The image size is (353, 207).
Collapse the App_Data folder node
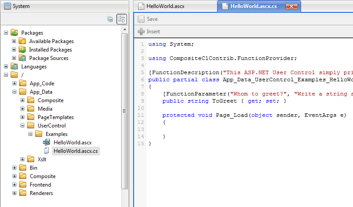[14, 92]
